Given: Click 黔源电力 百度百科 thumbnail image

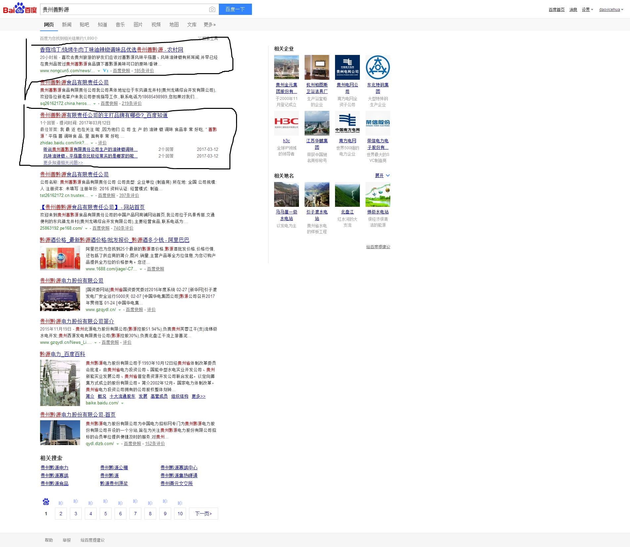Looking at the screenshot, I should coord(60,383).
